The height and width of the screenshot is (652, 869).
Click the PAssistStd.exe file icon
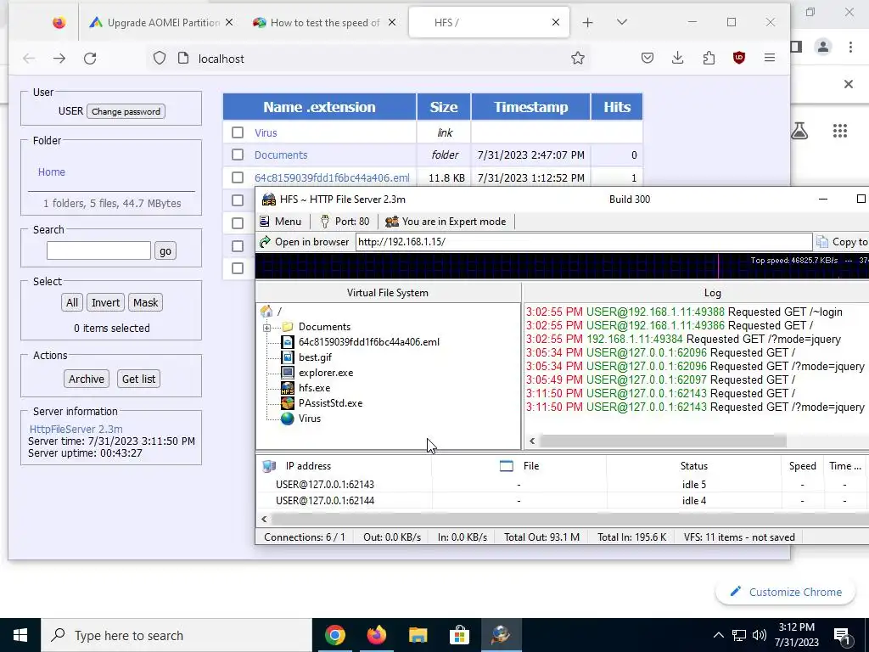287,403
